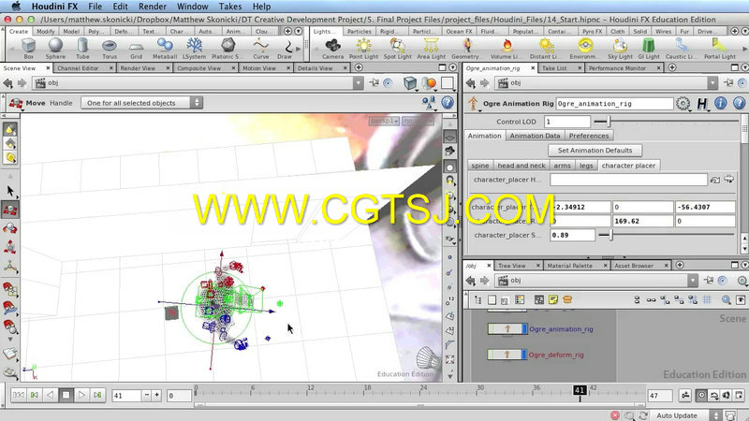749x421 pixels.
Task: Open the Render menu
Action: pos(153,7)
